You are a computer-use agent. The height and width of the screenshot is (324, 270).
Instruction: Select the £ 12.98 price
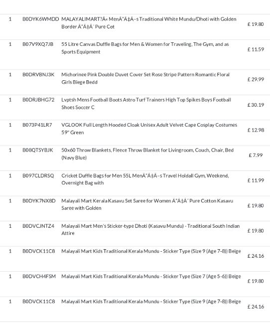256,130
